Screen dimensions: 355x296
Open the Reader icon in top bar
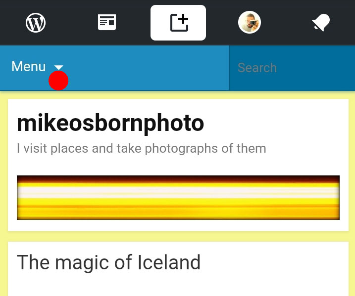106,23
